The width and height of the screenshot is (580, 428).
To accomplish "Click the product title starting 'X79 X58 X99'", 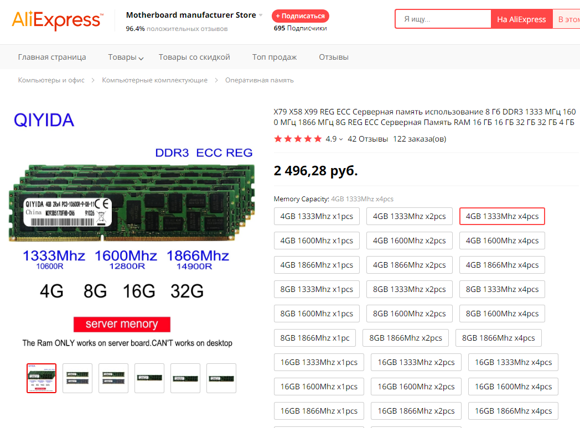I will pyautogui.click(x=424, y=117).
